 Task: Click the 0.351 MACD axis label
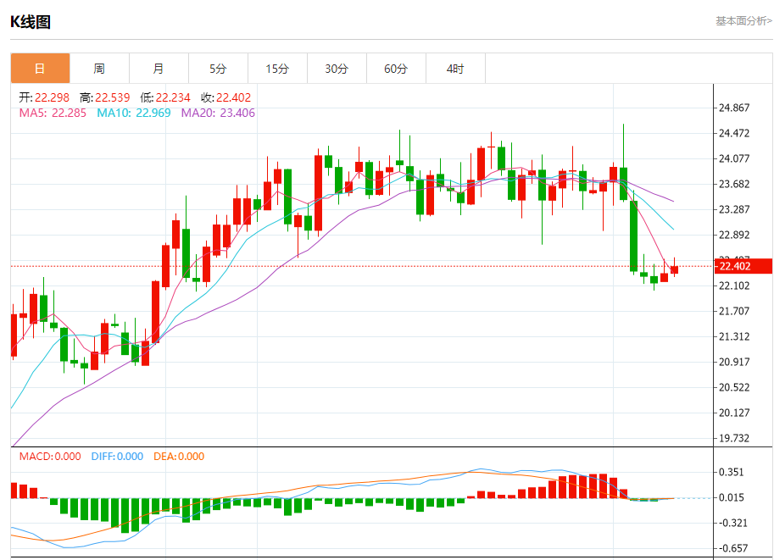[x=731, y=472]
